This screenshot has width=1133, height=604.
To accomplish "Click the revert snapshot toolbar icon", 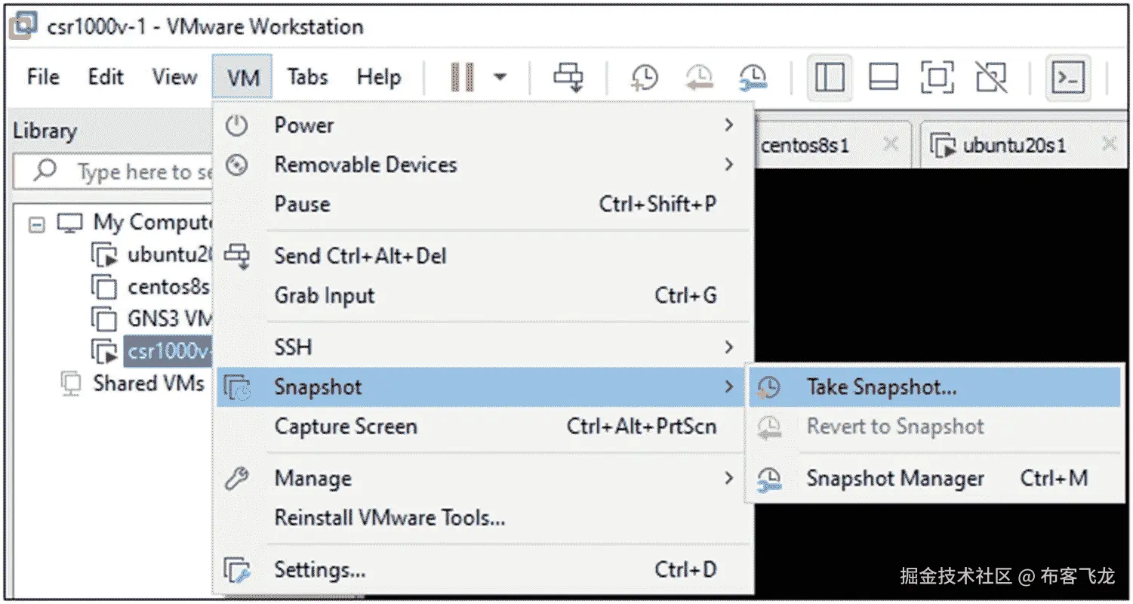I will pyautogui.click(x=699, y=77).
